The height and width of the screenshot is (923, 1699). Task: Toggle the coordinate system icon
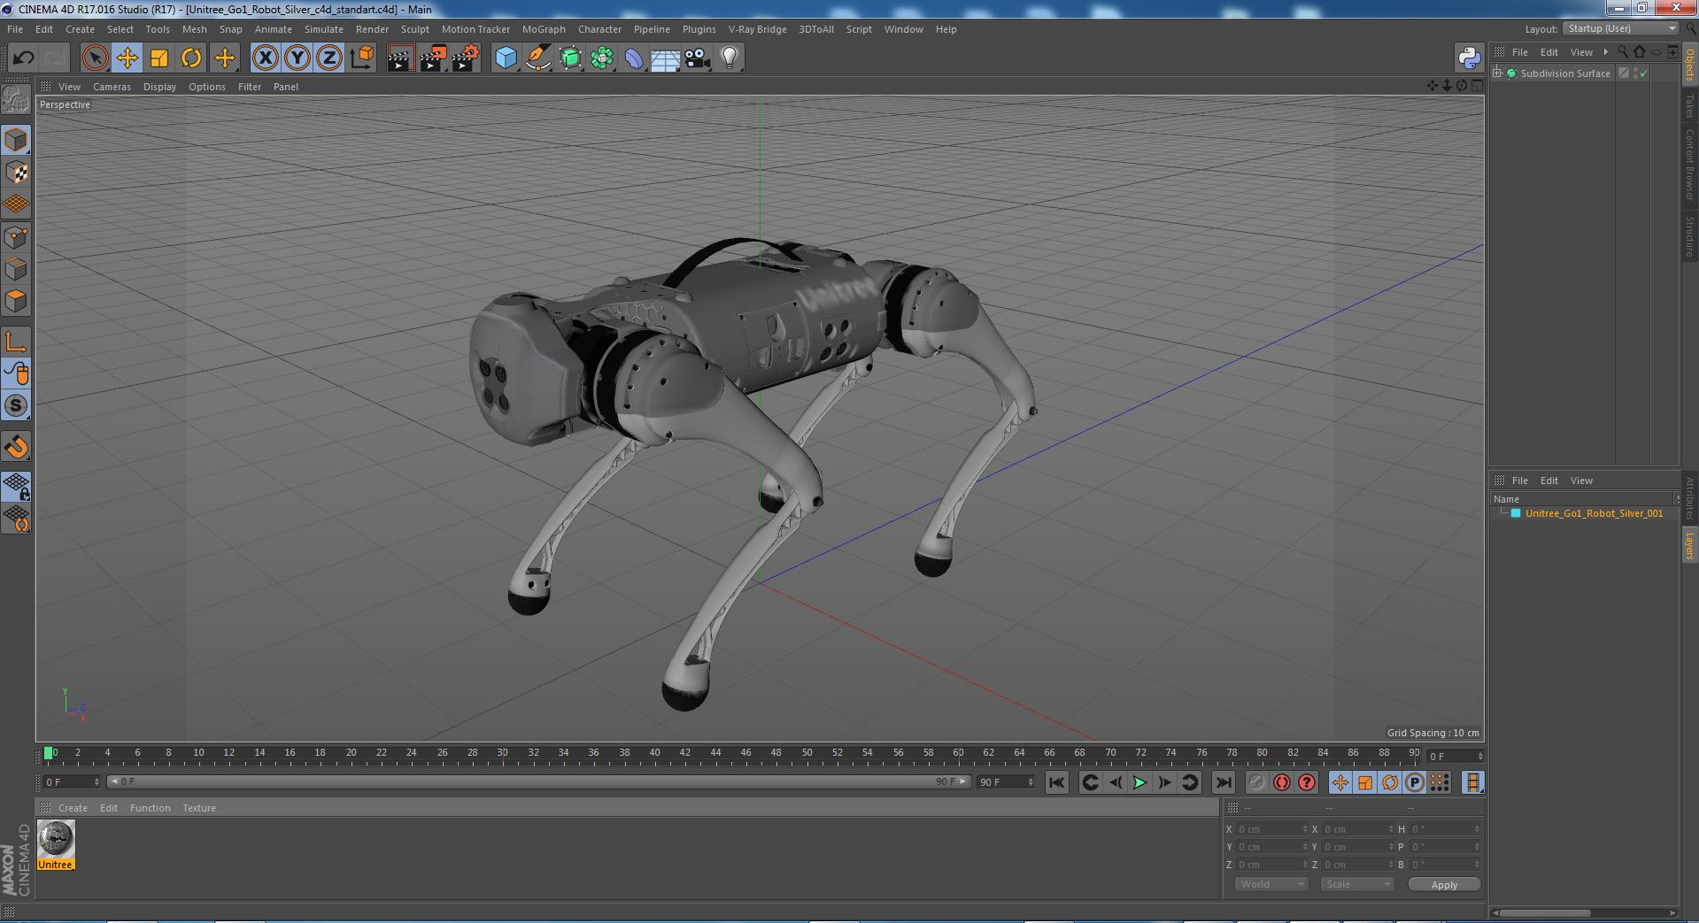(362, 58)
